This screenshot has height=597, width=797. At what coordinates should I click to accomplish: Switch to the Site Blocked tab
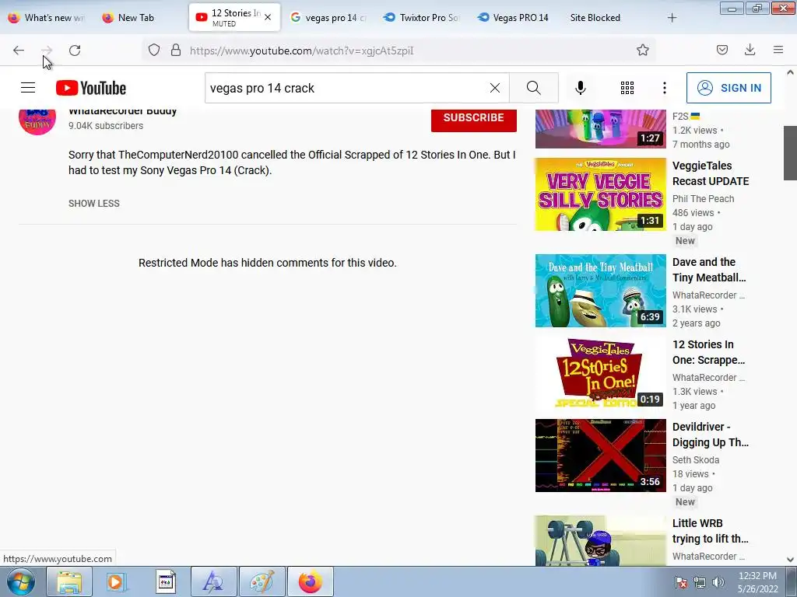[x=595, y=18]
